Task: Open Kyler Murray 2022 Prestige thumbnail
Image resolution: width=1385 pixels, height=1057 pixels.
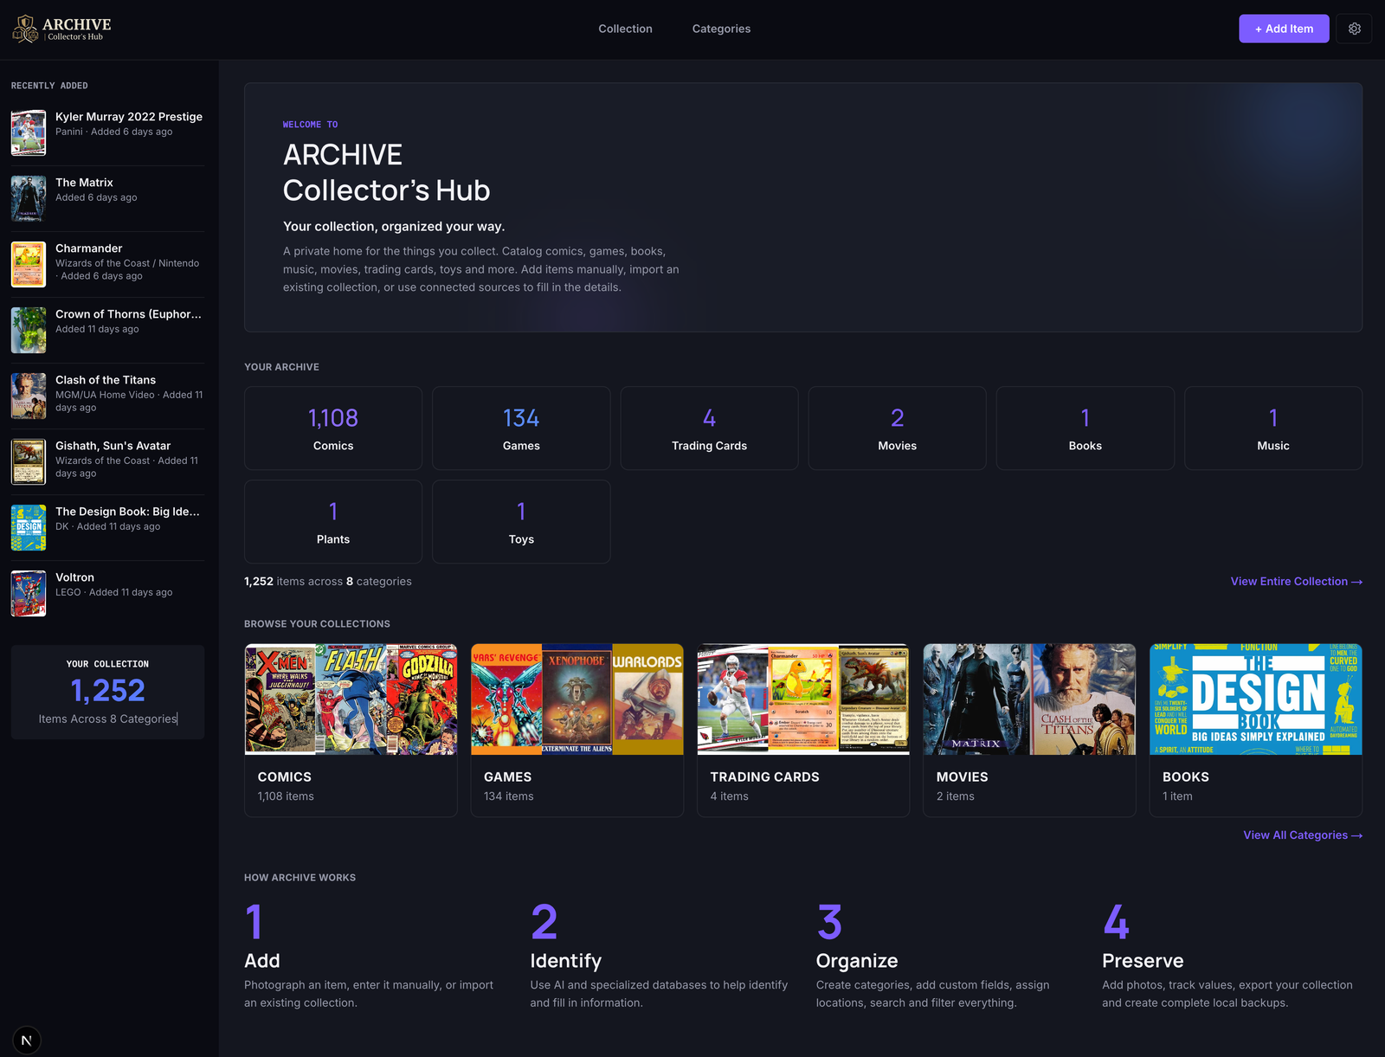Action: coord(29,132)
